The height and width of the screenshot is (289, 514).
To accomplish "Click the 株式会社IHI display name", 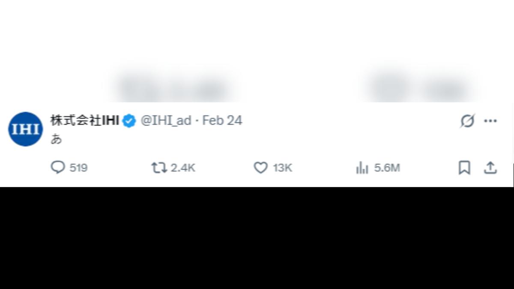I will pyautogui.click(x=84, y=121).
